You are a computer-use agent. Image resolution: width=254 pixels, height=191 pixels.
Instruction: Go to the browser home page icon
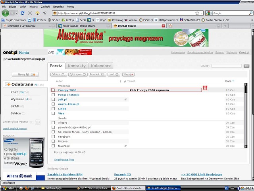pyautogui.click(x=37, y=13)
